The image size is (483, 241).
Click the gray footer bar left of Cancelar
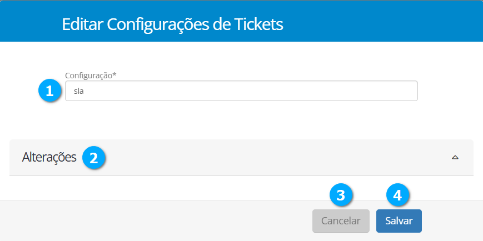pyautogui.click(x=156, y=220)
